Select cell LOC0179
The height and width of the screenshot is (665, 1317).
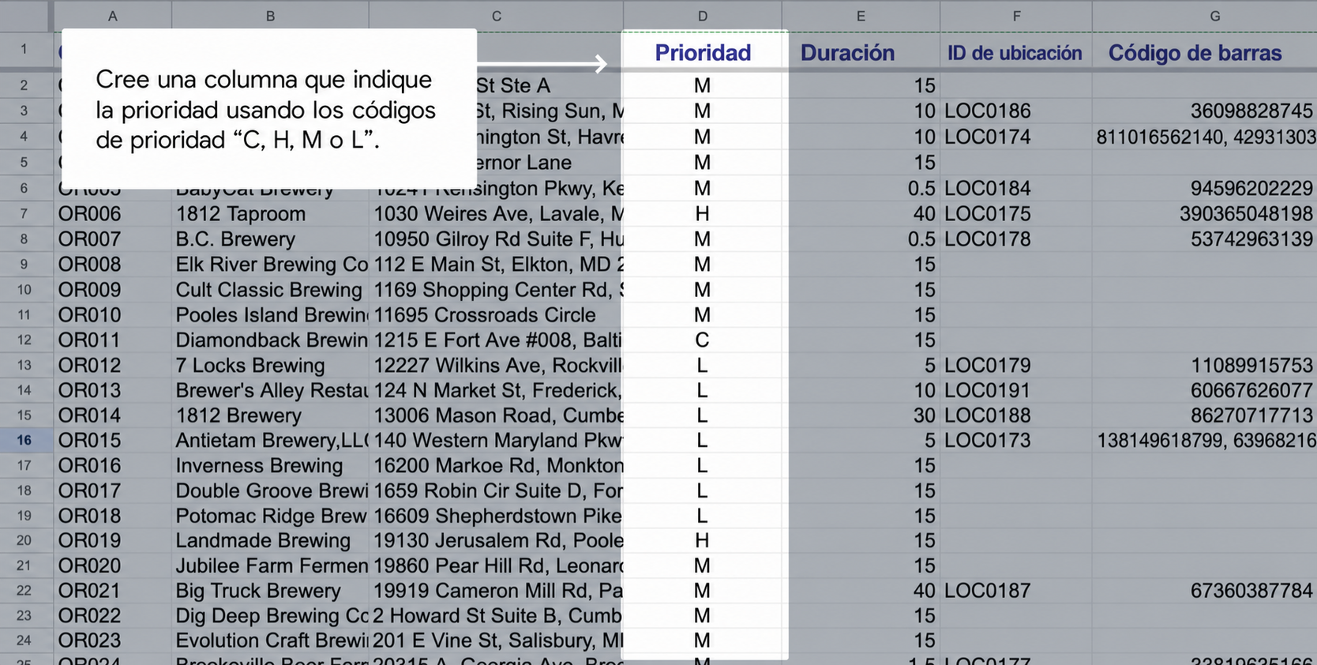[1016, 365]
